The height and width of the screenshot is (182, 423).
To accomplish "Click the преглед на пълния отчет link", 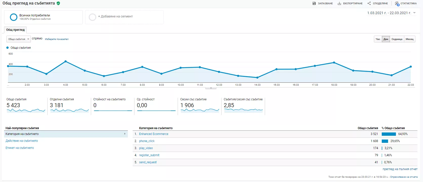I will [400, 169].
